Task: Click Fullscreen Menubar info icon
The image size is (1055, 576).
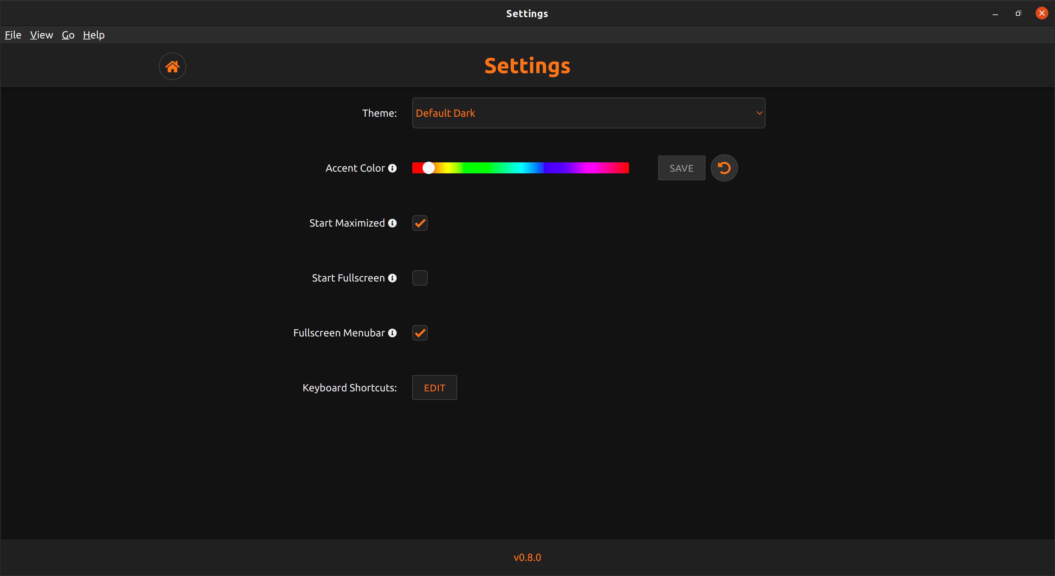Action: point(392,333)
